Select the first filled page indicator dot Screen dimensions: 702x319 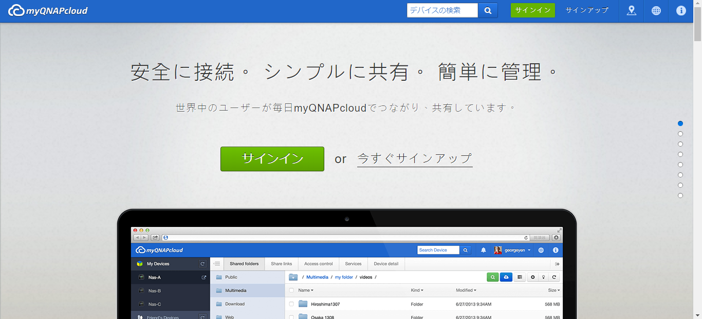click(x=680, y=123)
